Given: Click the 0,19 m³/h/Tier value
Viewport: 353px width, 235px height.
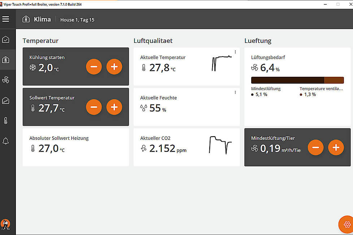Looking at the screenshot, I should pos(280,148).
